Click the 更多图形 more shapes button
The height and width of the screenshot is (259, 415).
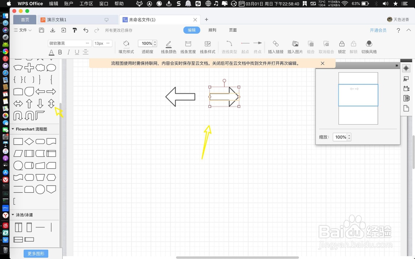(x=36, y=253)
